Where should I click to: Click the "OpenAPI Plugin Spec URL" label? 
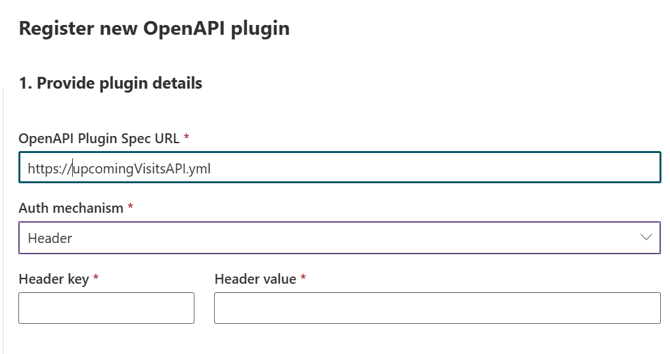(100, 138)
